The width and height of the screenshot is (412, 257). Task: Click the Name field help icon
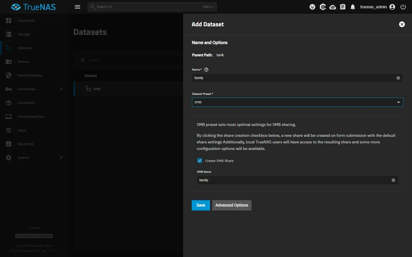206,70
